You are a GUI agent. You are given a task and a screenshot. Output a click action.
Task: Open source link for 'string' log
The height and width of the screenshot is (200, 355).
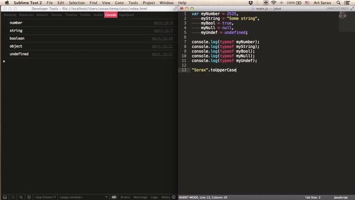pos(163,31)
